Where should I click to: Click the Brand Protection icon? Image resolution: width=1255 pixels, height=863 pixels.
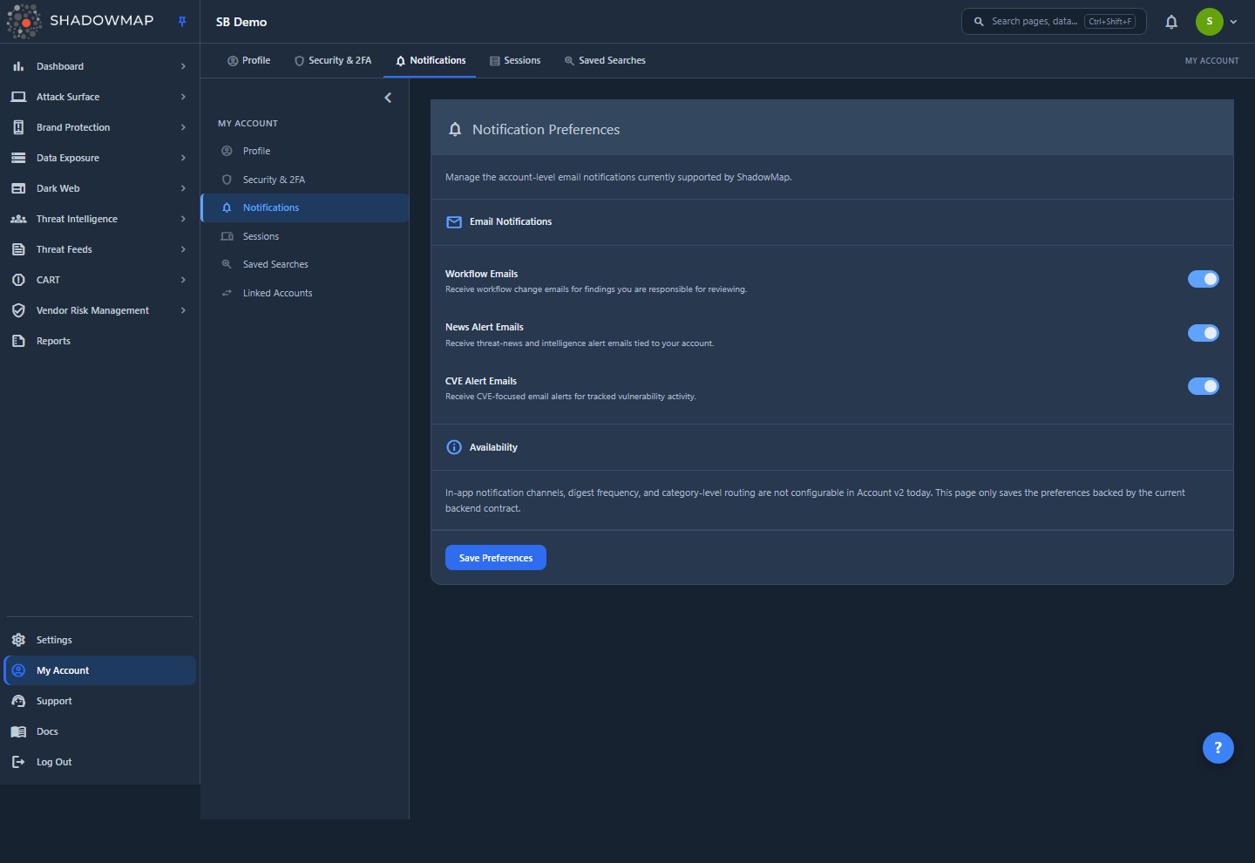18,127
